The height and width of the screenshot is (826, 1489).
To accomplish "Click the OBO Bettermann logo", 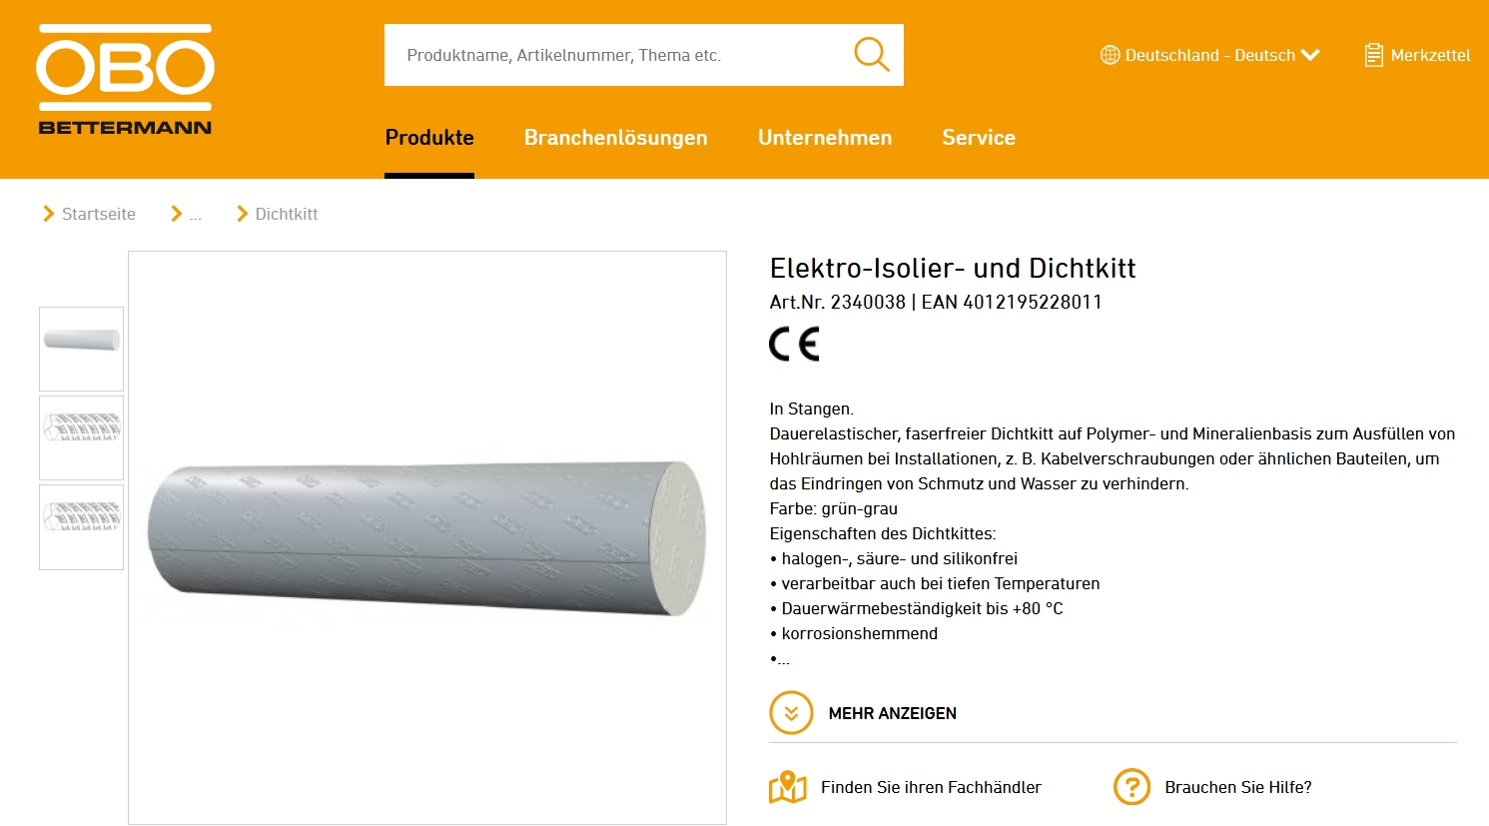I will [x=125, y=80].
